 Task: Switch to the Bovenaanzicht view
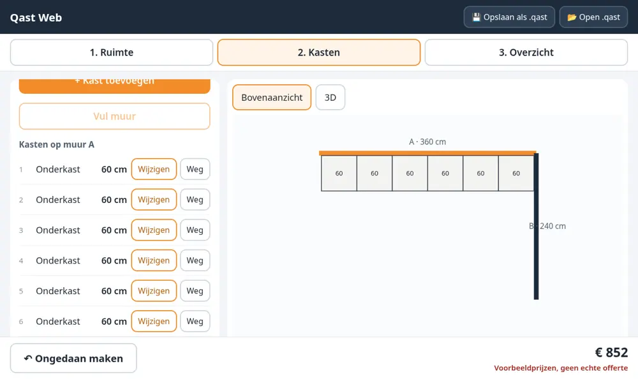(x=272, y=97)
